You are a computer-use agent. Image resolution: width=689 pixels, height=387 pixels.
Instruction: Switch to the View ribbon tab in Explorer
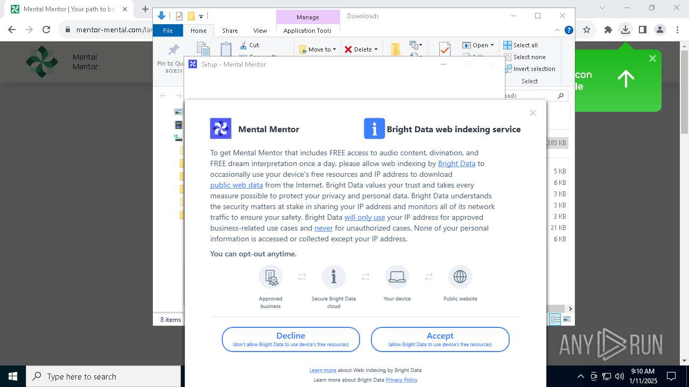[260, 31]
